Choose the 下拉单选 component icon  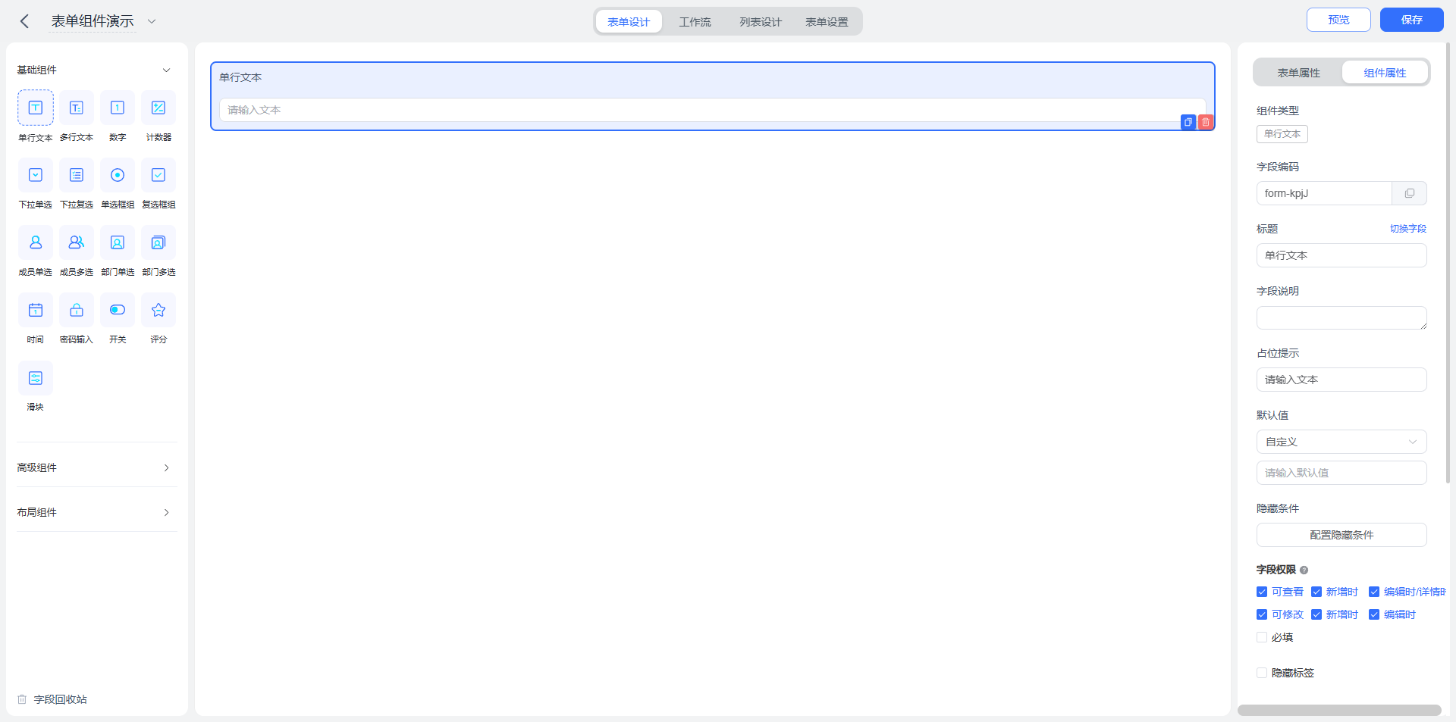pos(36,175)
